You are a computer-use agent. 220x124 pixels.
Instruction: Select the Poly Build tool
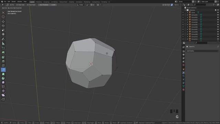3,74
